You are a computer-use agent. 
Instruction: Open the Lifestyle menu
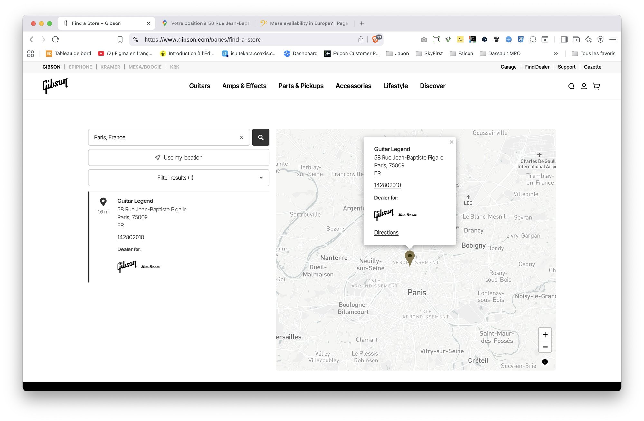(x=396, y=86)
